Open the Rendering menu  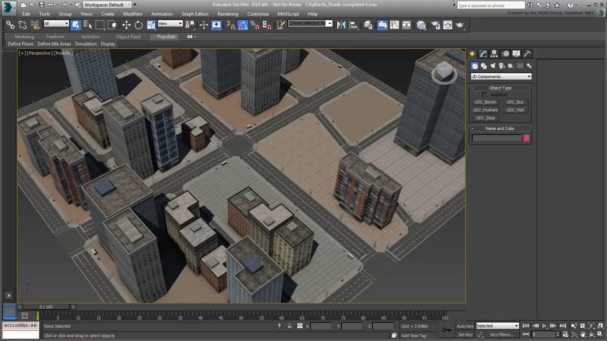pyautogui.click(x=228, y=14)
